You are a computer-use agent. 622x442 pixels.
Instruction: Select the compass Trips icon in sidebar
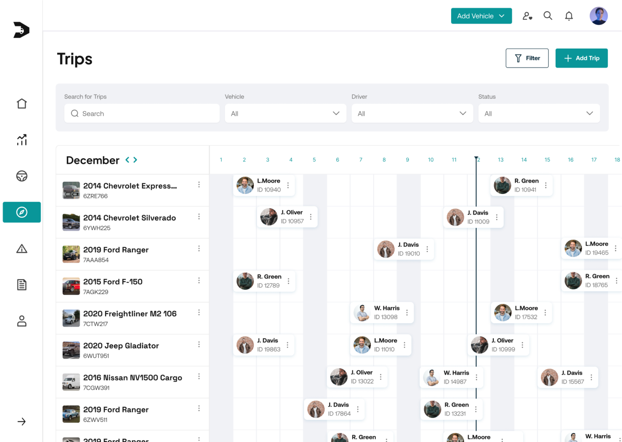22,212
